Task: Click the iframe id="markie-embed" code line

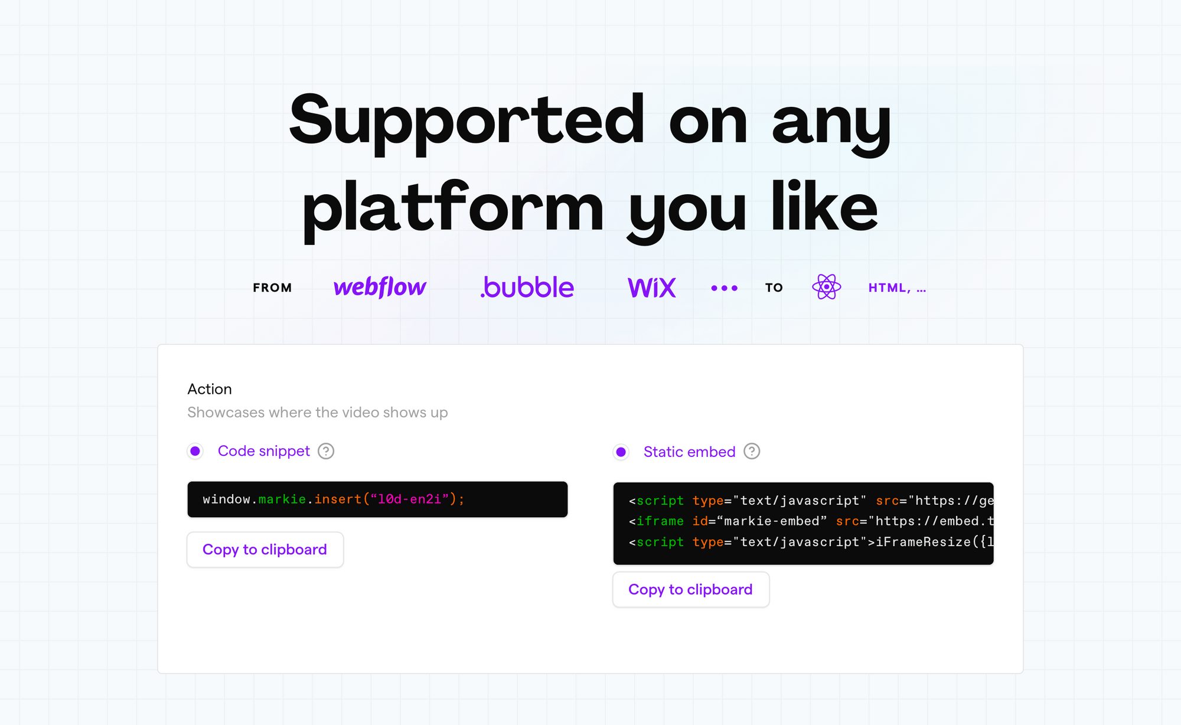Action: [x=811, y=521]
